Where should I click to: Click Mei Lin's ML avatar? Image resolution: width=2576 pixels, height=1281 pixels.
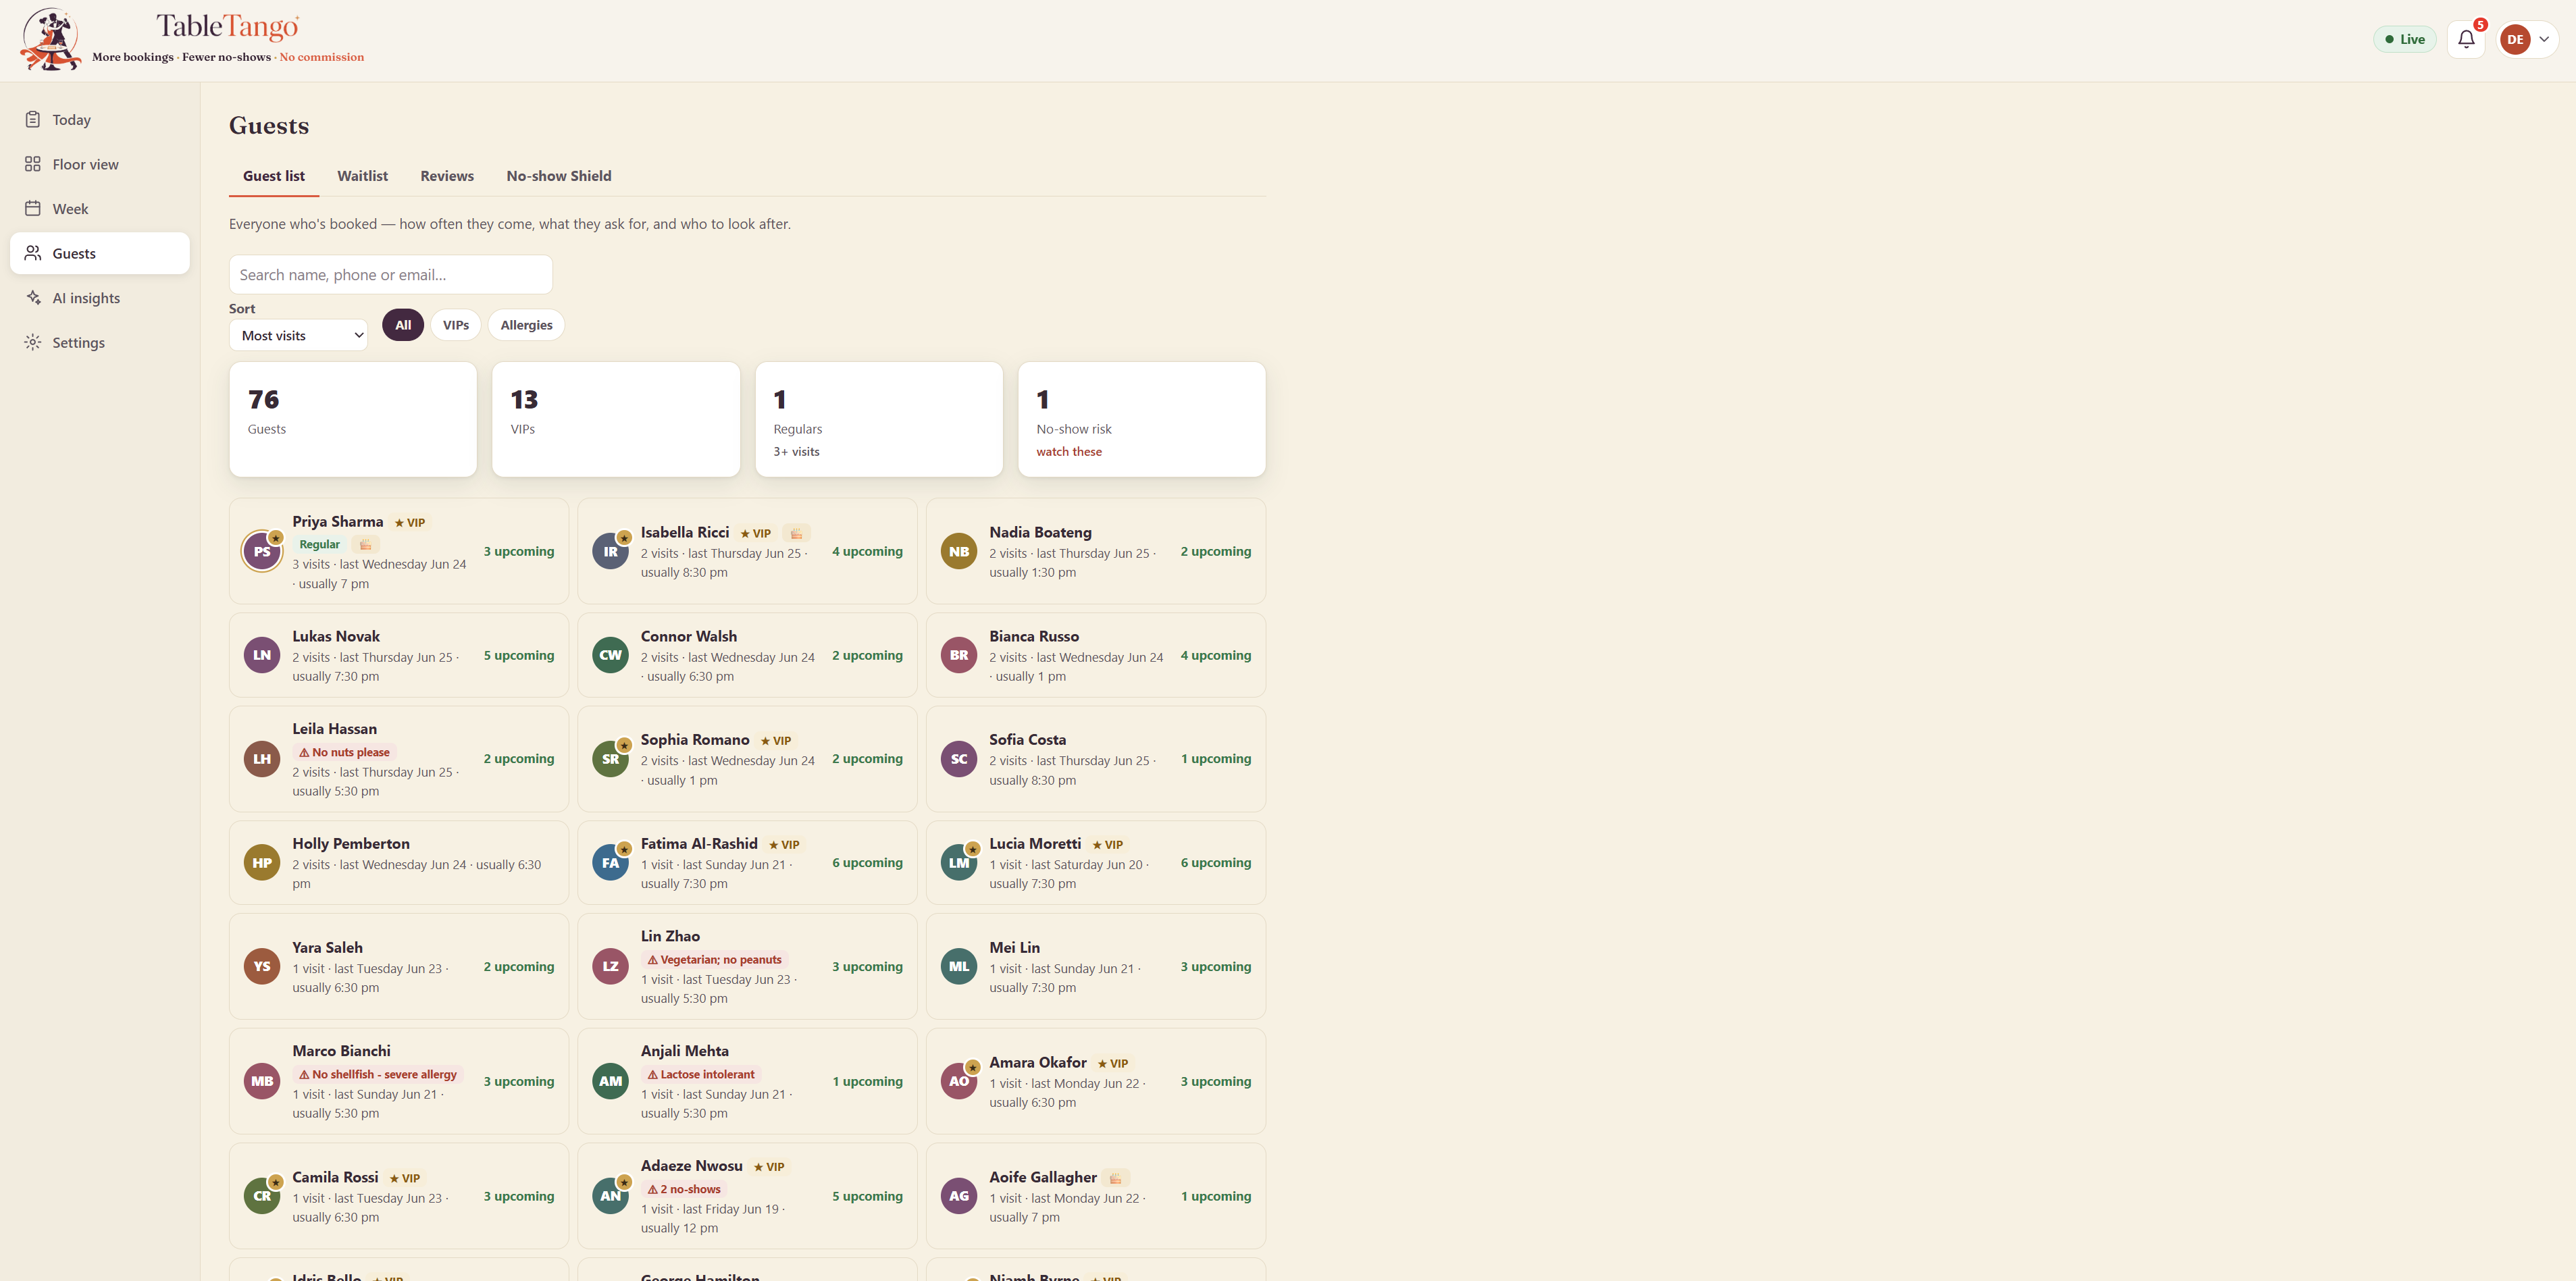point(959,966)
